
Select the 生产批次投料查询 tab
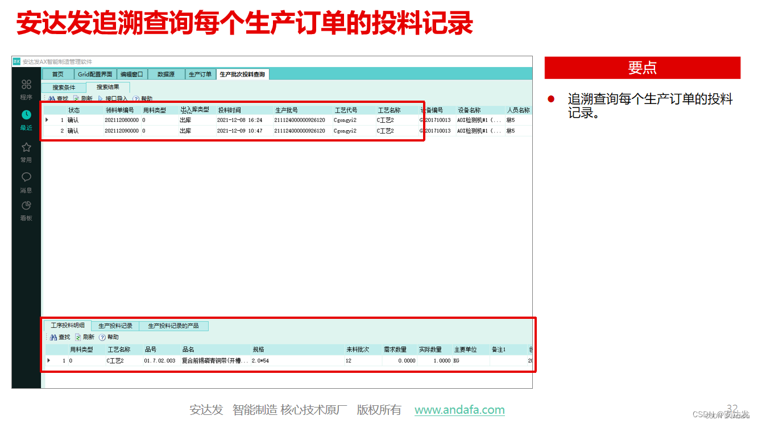(242, 74)
